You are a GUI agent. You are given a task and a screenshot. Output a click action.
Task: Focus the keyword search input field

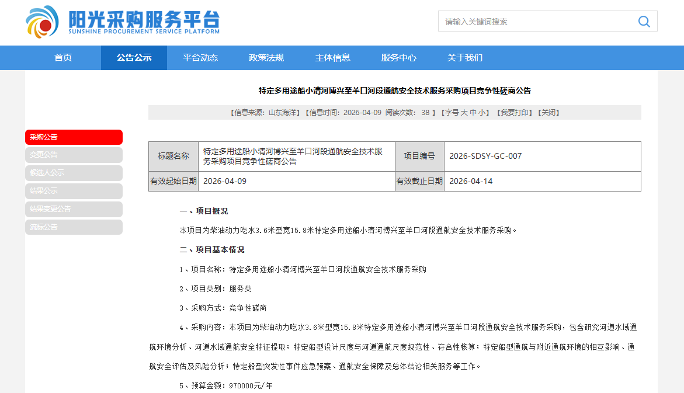pyautogui.click(x=536, y=22)
